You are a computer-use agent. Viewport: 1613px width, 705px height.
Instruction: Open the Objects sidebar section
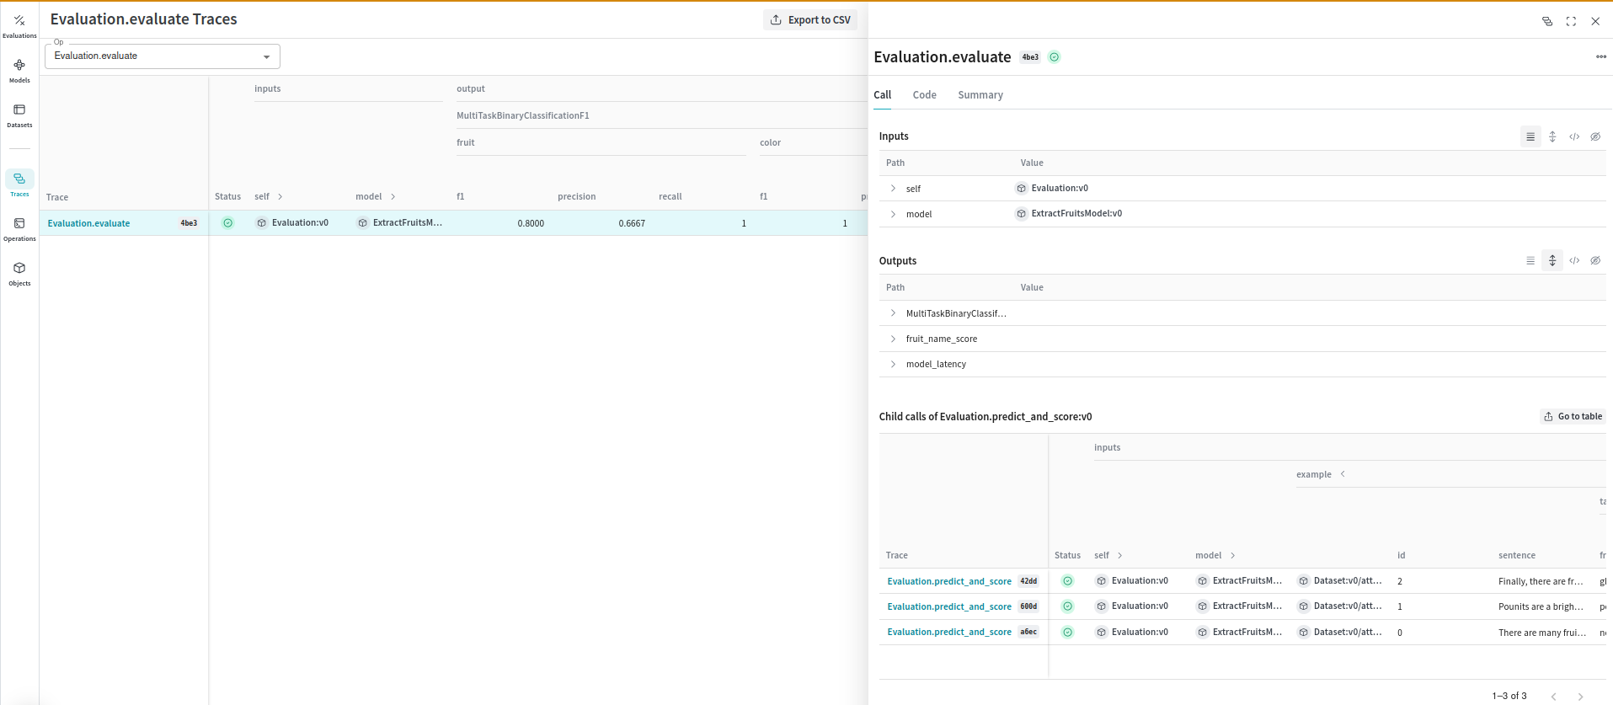[19, 273]
